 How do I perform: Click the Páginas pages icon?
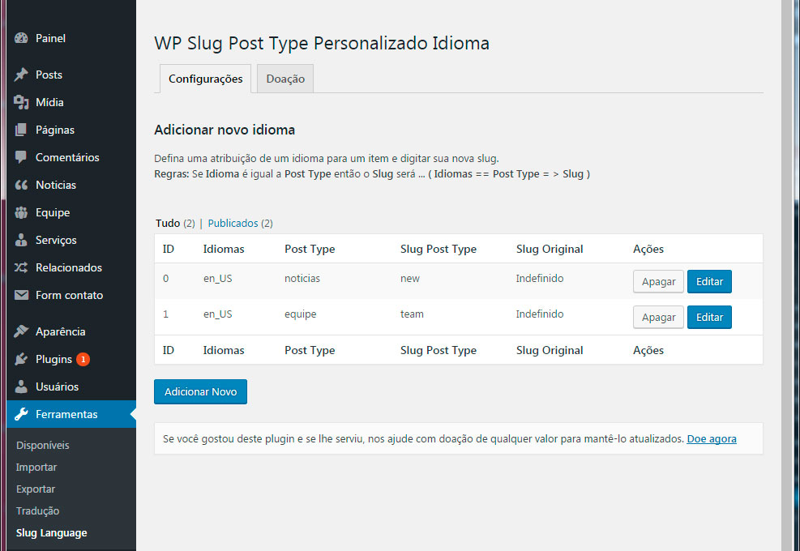(21, 130)
